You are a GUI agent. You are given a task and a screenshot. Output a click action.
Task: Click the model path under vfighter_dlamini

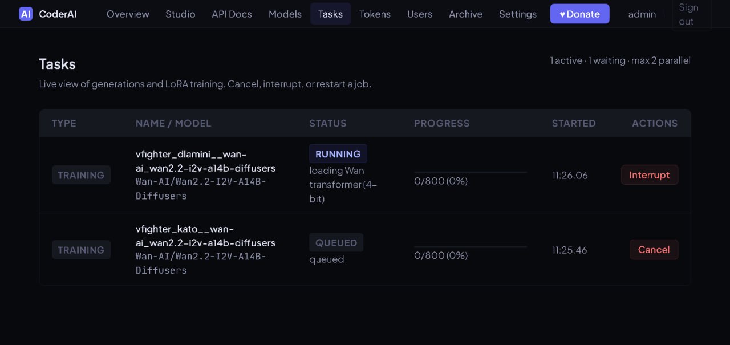point(201,189)
